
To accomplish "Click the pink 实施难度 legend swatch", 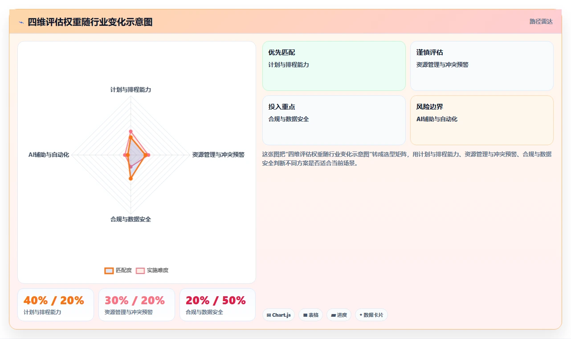I will click(140, 270).
